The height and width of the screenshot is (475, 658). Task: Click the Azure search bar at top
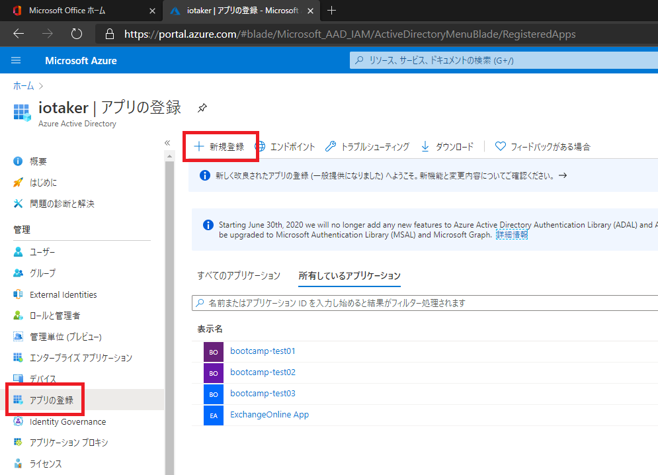click(x=503, y=60)
